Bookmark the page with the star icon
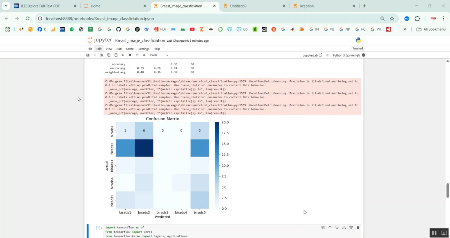450x238 pixels. coord(392,19)
